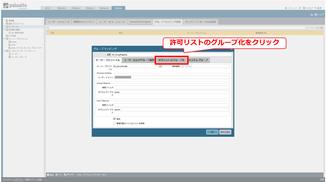Click the green arrow apply-filter icon
Image resolution: width=327 pixels, height=182 pixels.
click(318, 28)
